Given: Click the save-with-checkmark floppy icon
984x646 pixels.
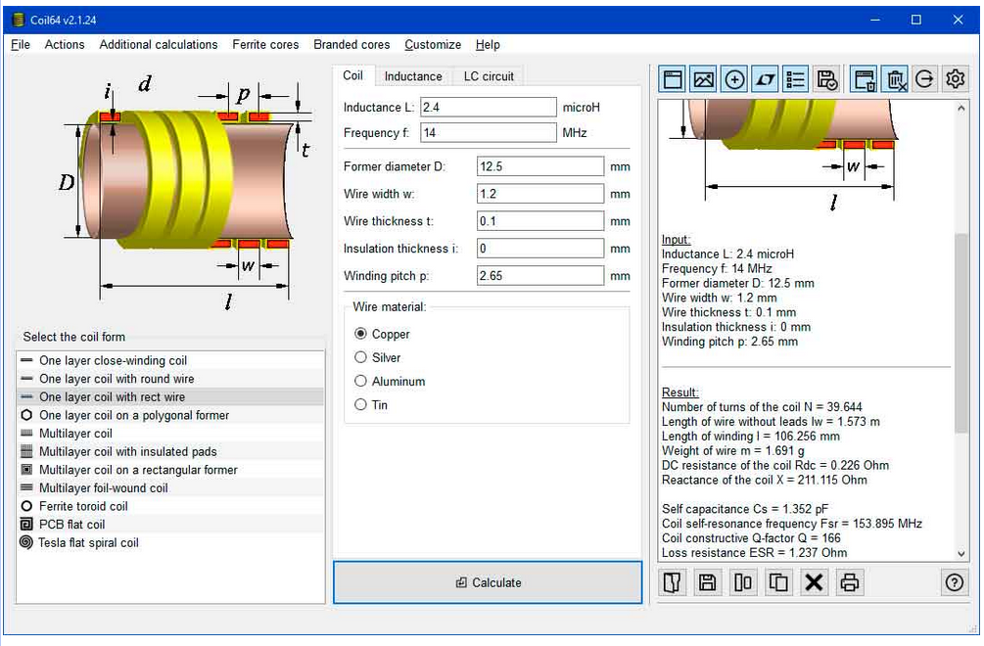Looking at the screenshot, I should point(826,79).
